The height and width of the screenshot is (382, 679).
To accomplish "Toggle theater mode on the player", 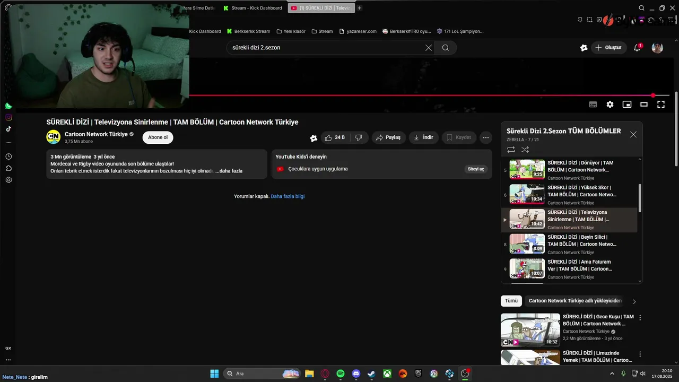I will (x=644, y=105).
